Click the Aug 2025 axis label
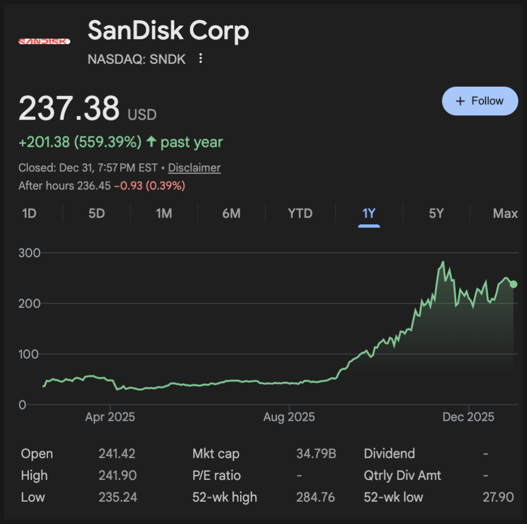The image size is (527, 524). (289, 417)
